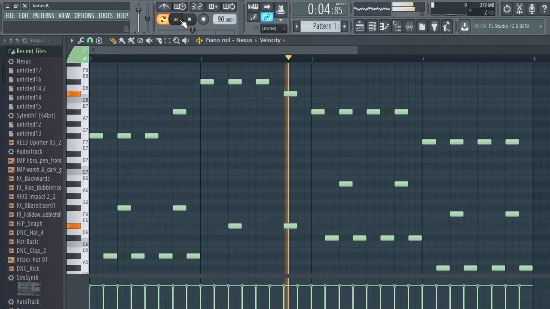Adjust the master pitch slider

coord(148,17)
